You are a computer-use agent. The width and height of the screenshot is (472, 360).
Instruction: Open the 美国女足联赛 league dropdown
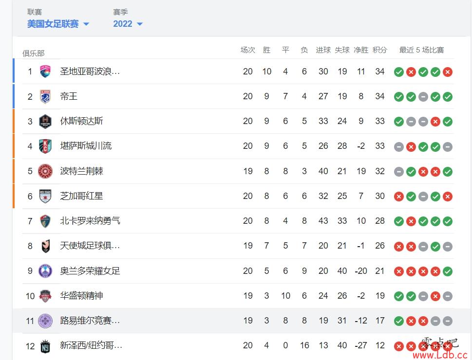(58, 24)
